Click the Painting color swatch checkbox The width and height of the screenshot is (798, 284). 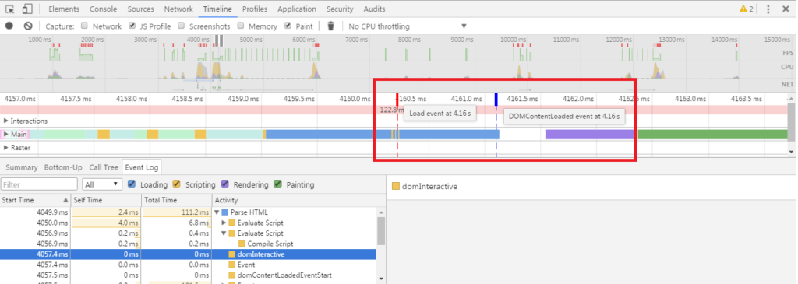point(277,184)
